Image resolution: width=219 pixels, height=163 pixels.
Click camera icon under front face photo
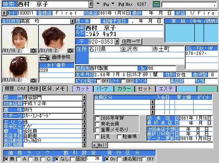pos(33,51)
